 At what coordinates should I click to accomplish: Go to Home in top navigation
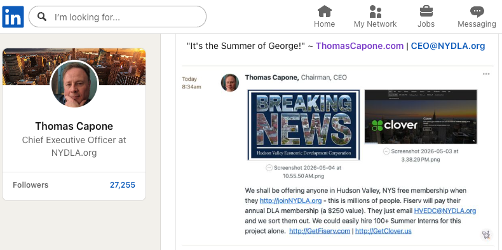pyautogui.click(x=324, y=17)
